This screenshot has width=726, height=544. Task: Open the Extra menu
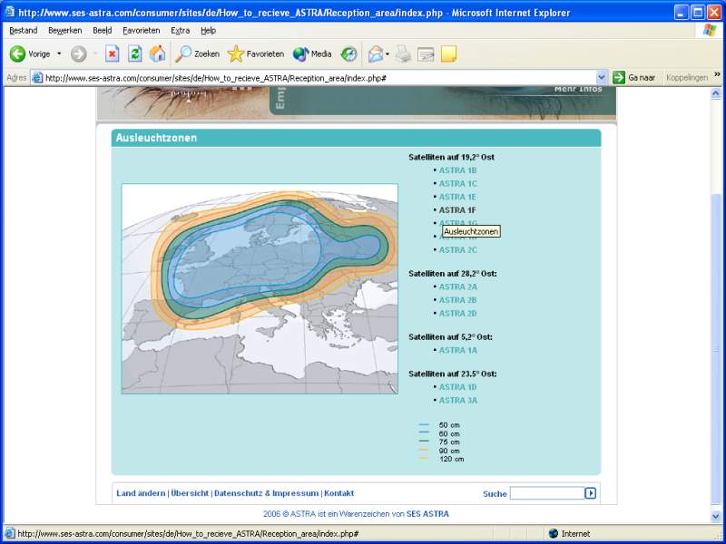coord(180,31)
